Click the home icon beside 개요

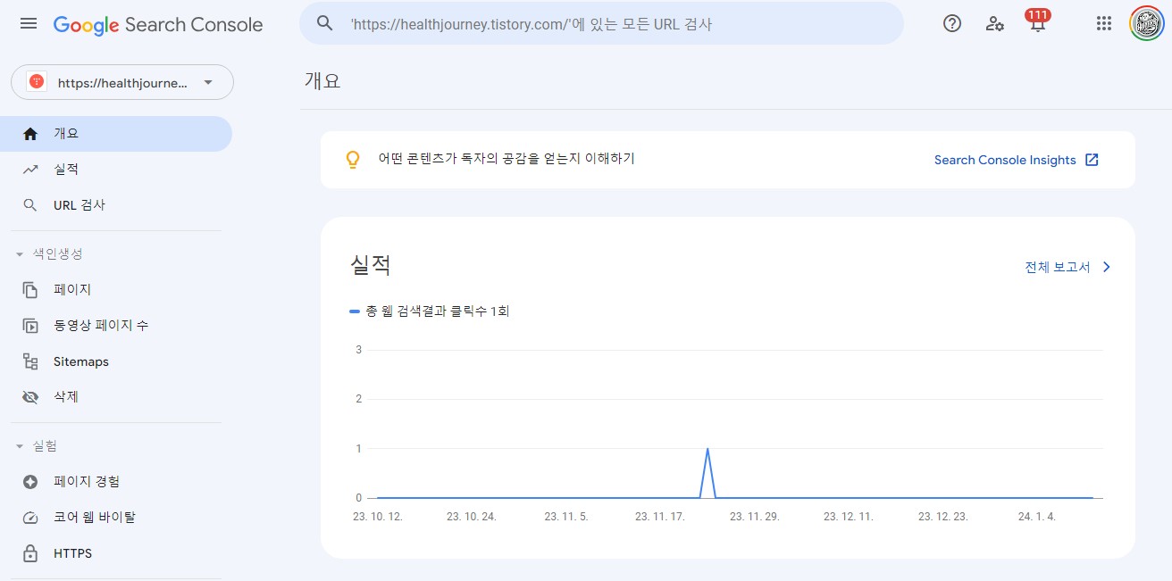30,134
